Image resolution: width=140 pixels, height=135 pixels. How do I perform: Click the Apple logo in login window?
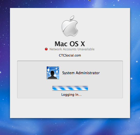pos(70,26)
